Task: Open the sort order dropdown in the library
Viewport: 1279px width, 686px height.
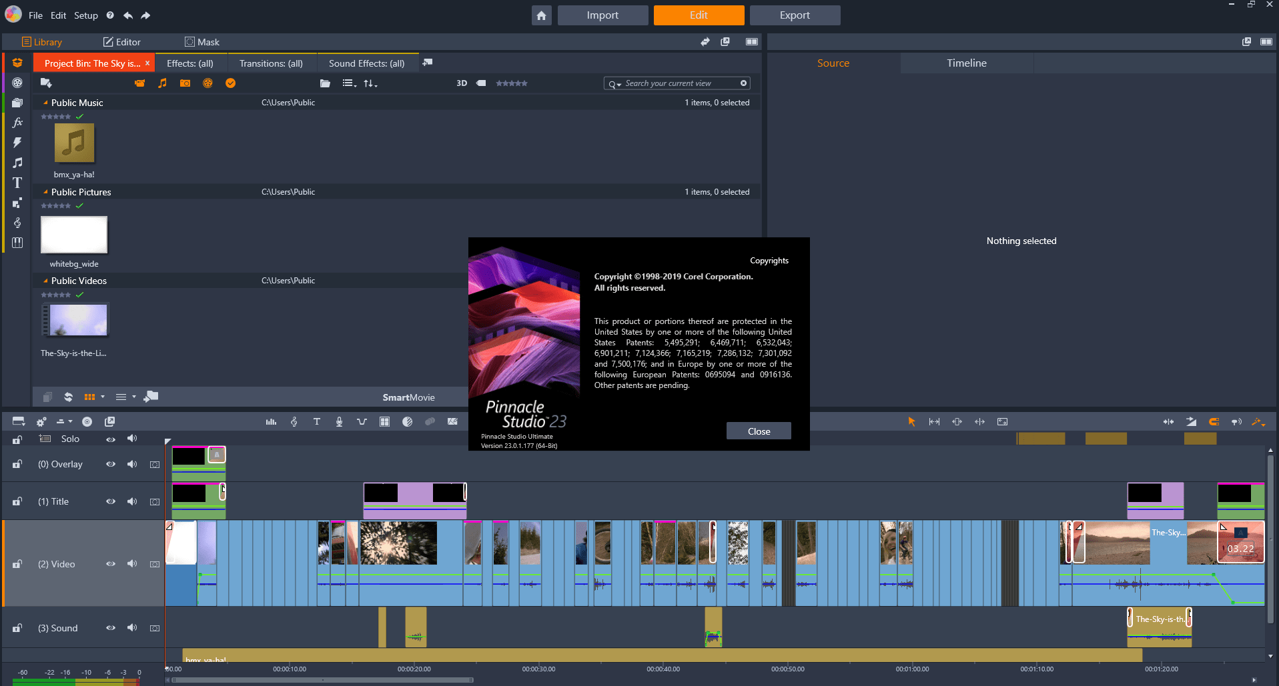Action: coord(371,83)
